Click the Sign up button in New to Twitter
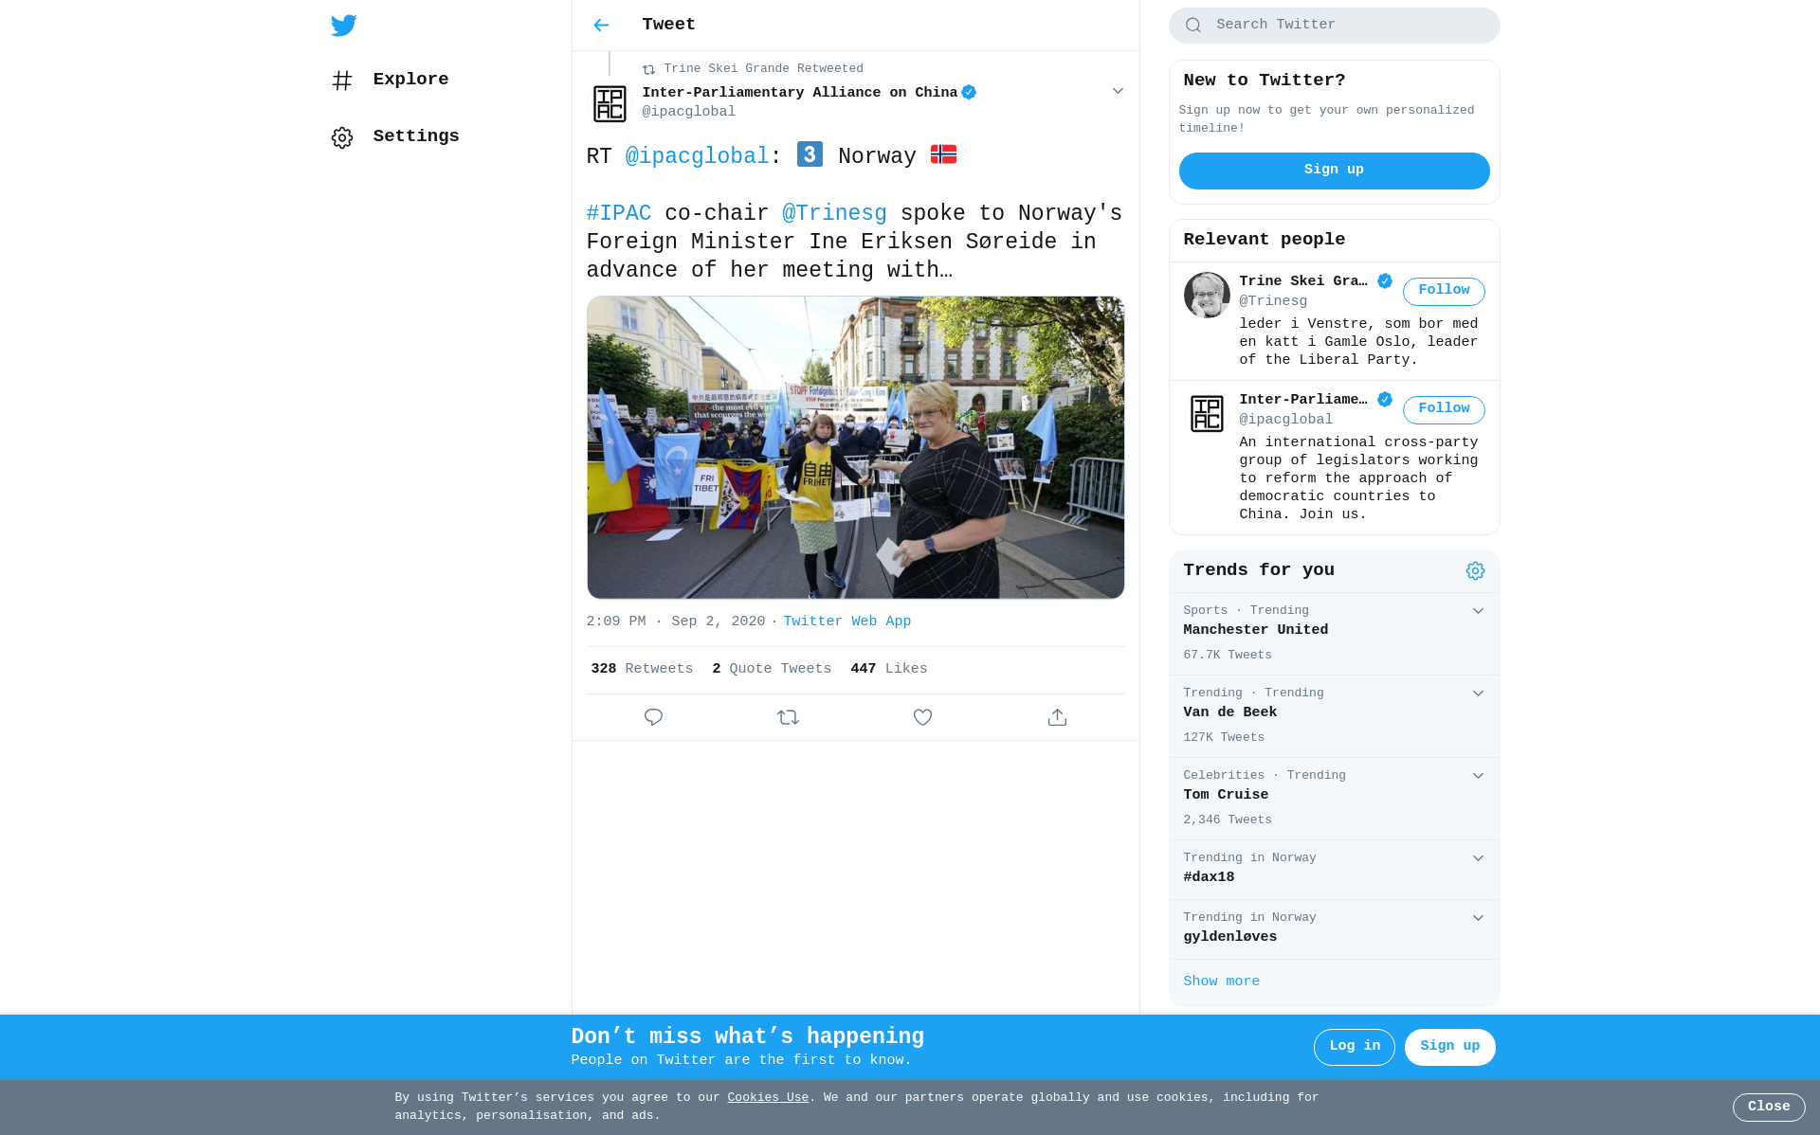Screen dimensions: 1820x1135 click(x=1334, y=171)
